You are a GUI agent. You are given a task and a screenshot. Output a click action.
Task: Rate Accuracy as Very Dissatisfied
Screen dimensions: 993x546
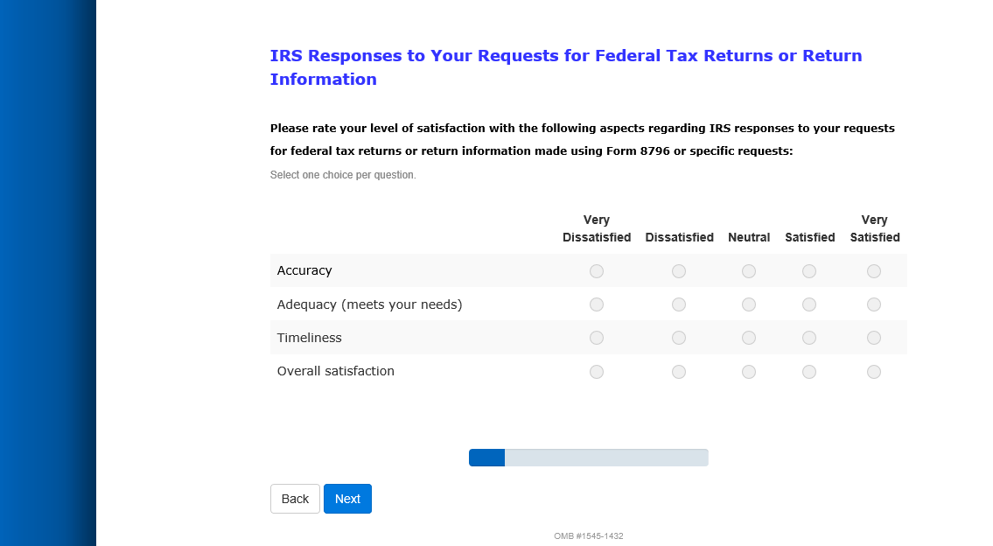(597, 271)
